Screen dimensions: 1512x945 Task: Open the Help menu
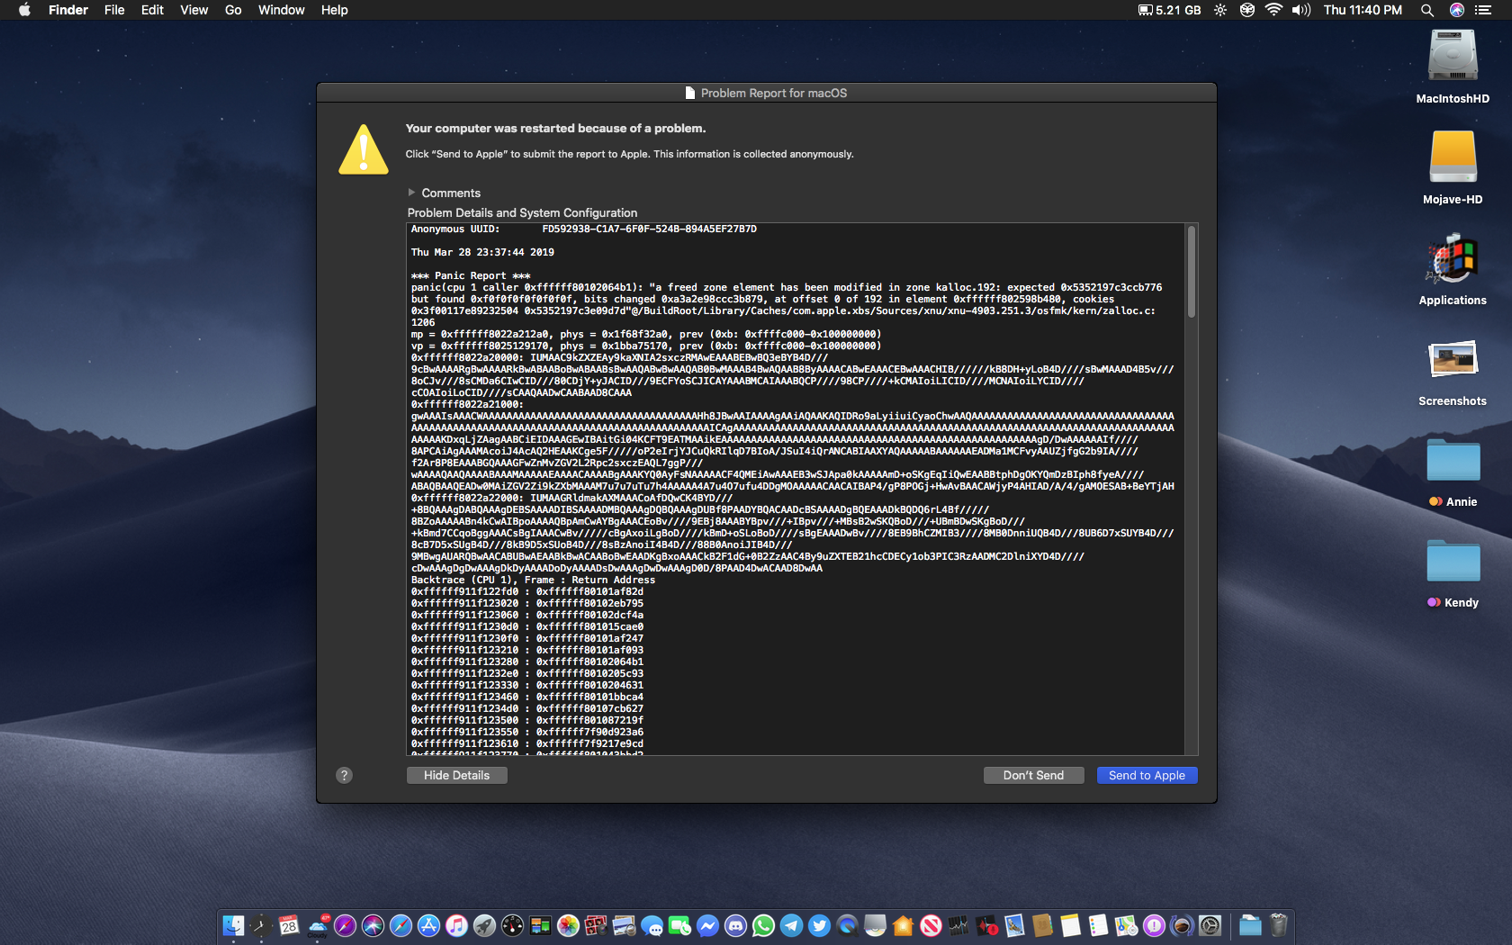[x=334, y=10]
